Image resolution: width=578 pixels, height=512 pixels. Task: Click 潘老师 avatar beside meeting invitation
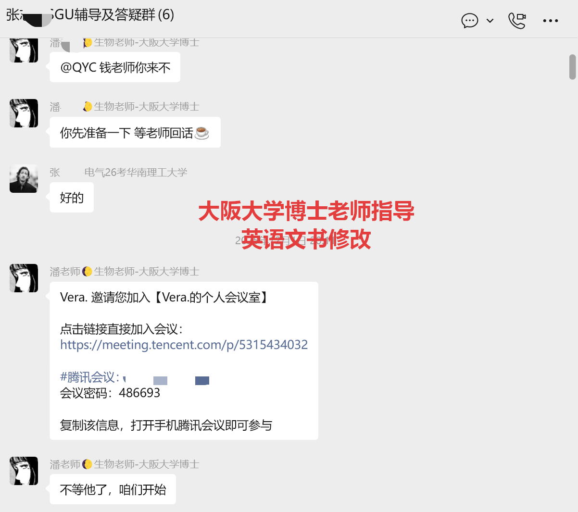24,278
